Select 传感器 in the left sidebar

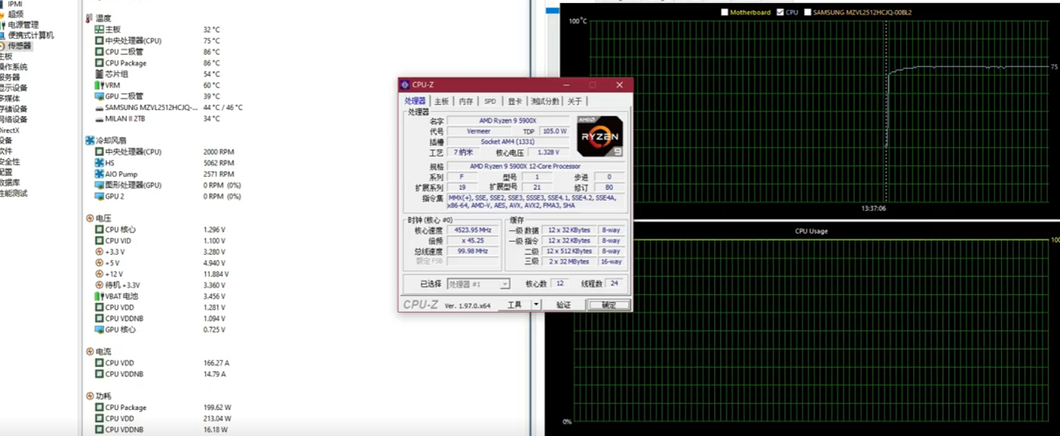[20, 46]
